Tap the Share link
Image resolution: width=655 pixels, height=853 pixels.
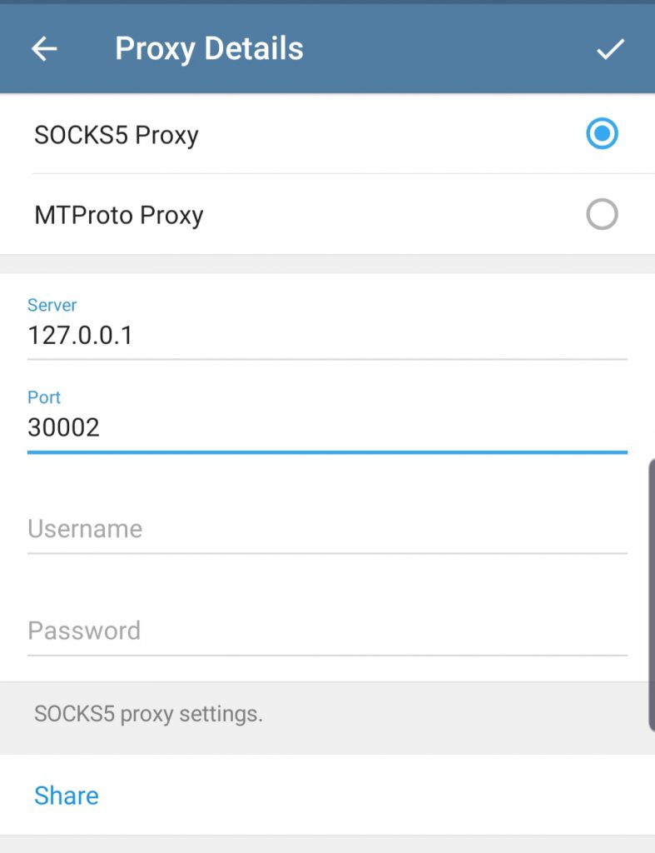coord(67,796)
